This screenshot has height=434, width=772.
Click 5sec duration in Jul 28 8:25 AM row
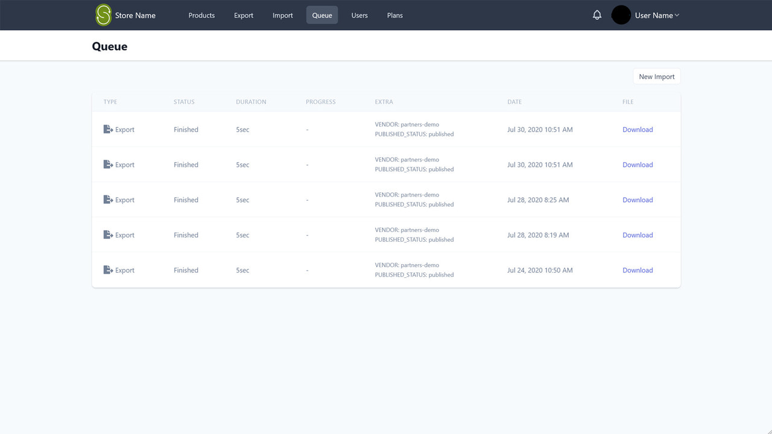[x=242, y=200]
